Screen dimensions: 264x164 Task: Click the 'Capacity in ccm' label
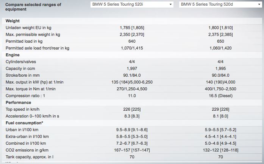[20, 68]
